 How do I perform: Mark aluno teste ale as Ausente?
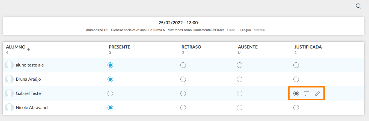pyautogui.click(x=240, y=65)
